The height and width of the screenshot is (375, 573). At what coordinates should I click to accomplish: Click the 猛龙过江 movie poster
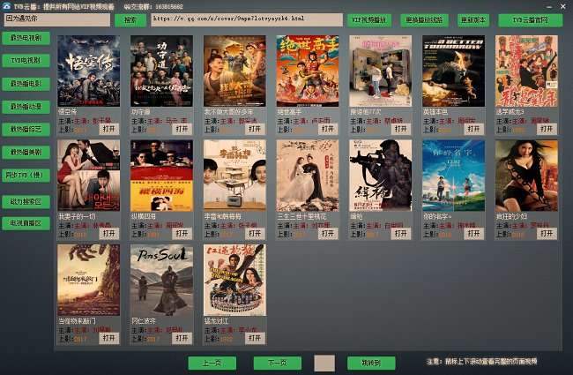(x=234, y=280)
